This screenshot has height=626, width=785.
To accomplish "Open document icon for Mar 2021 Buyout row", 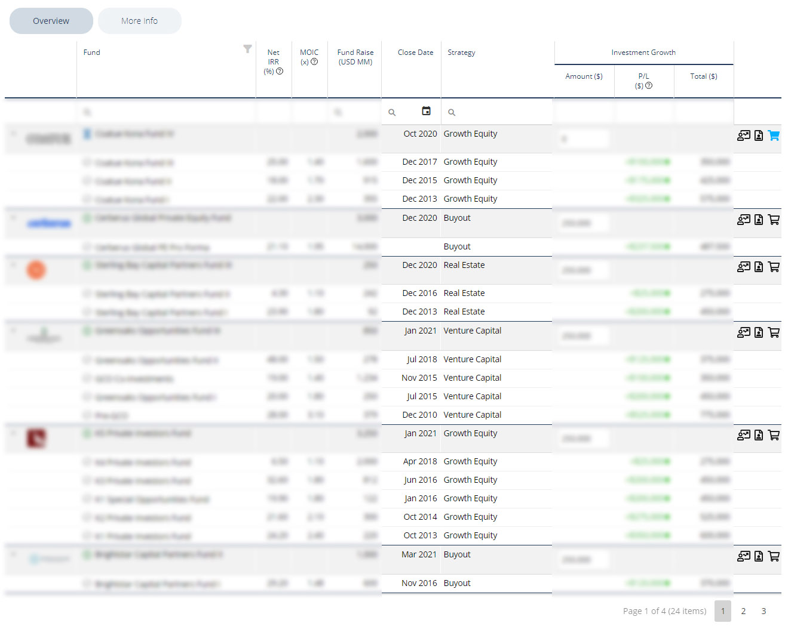I will (x=759, y=556).
